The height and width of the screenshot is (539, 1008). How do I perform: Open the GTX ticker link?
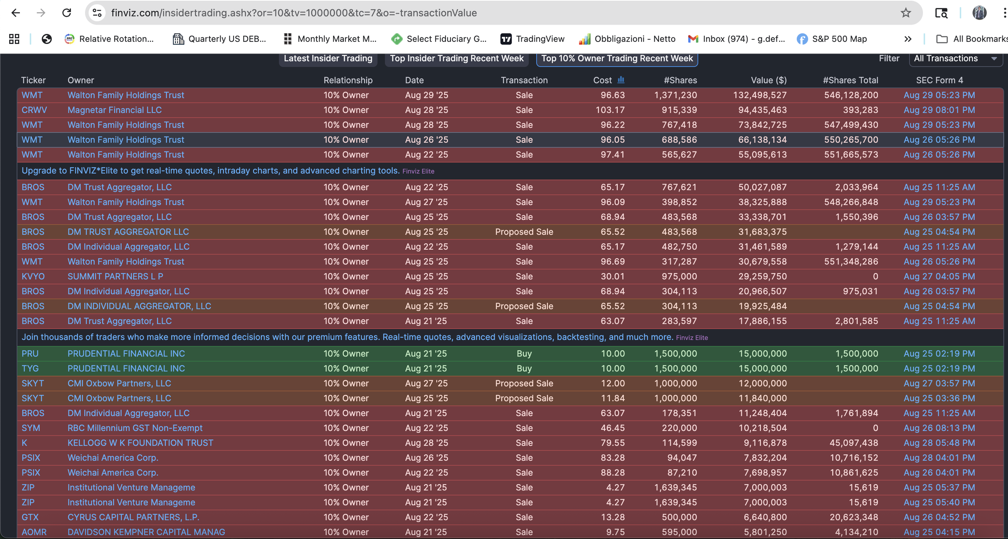point(30,517)
